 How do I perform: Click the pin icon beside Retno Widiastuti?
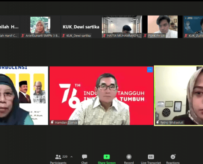pos(157,122)
